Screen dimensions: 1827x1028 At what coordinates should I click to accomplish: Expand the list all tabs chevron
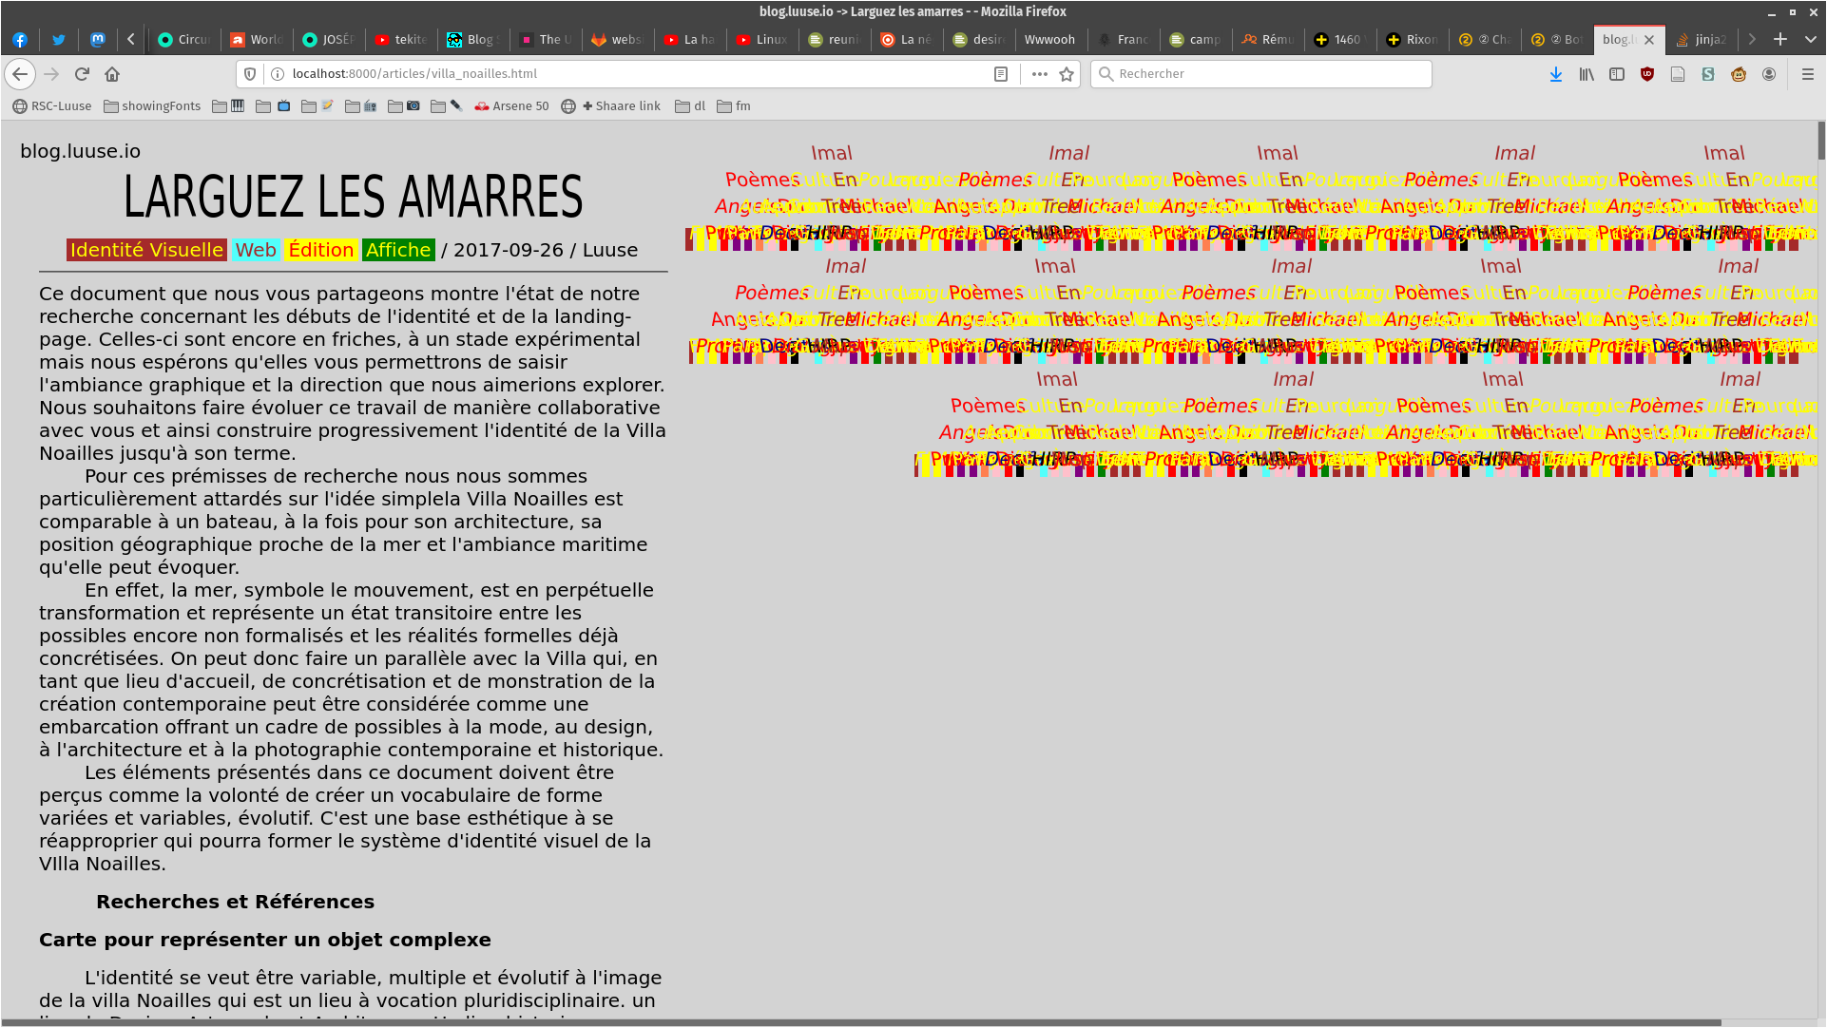(1810, 39)
